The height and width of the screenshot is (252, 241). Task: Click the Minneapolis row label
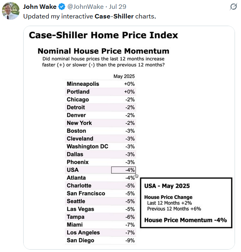point(83,84)
